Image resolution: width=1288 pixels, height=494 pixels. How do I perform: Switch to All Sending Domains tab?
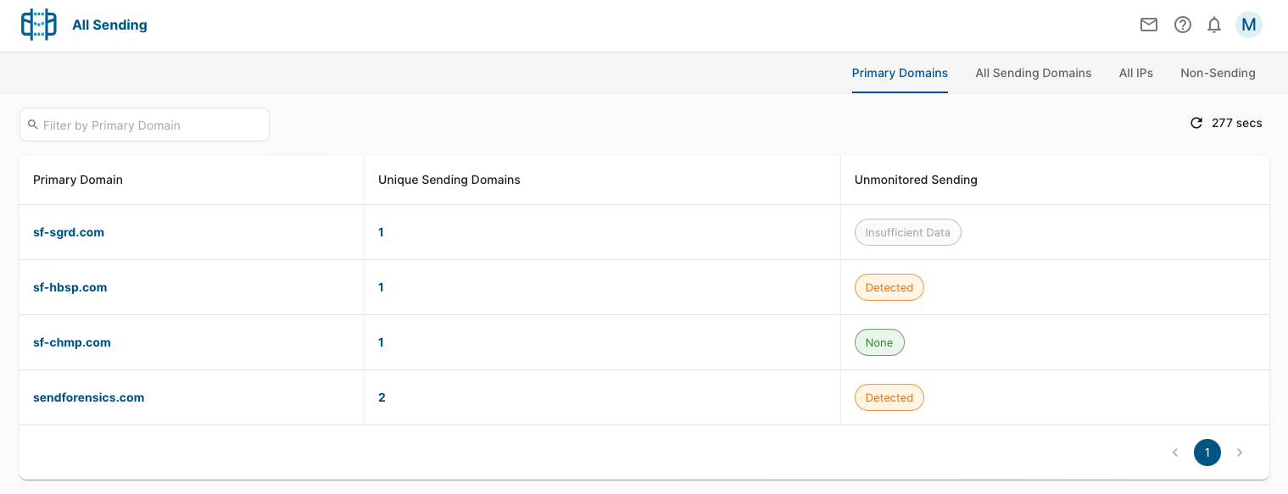point(1033,73)
